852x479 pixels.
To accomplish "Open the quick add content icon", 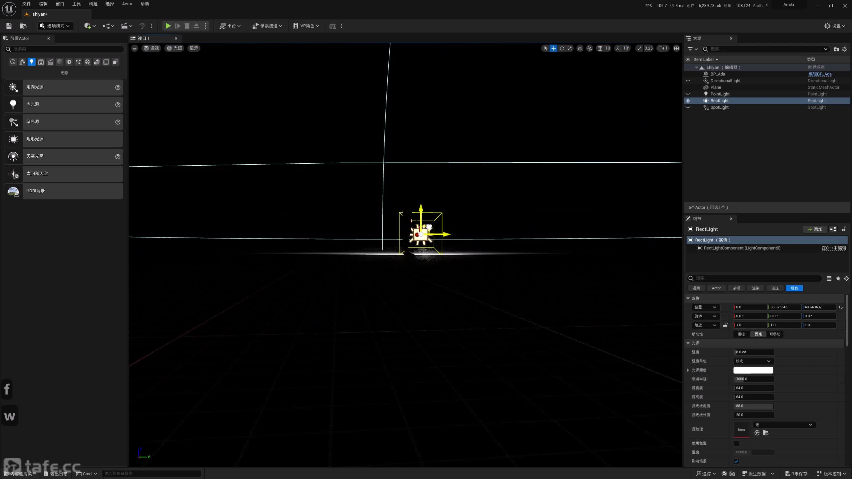I will click(x=90, y=26).
